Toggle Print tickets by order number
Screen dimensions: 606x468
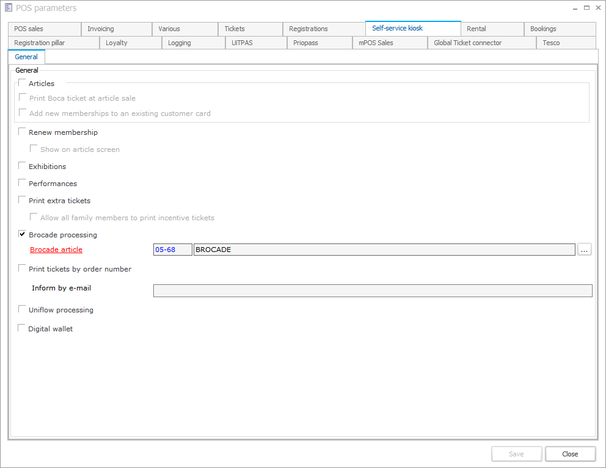(23, 268)
